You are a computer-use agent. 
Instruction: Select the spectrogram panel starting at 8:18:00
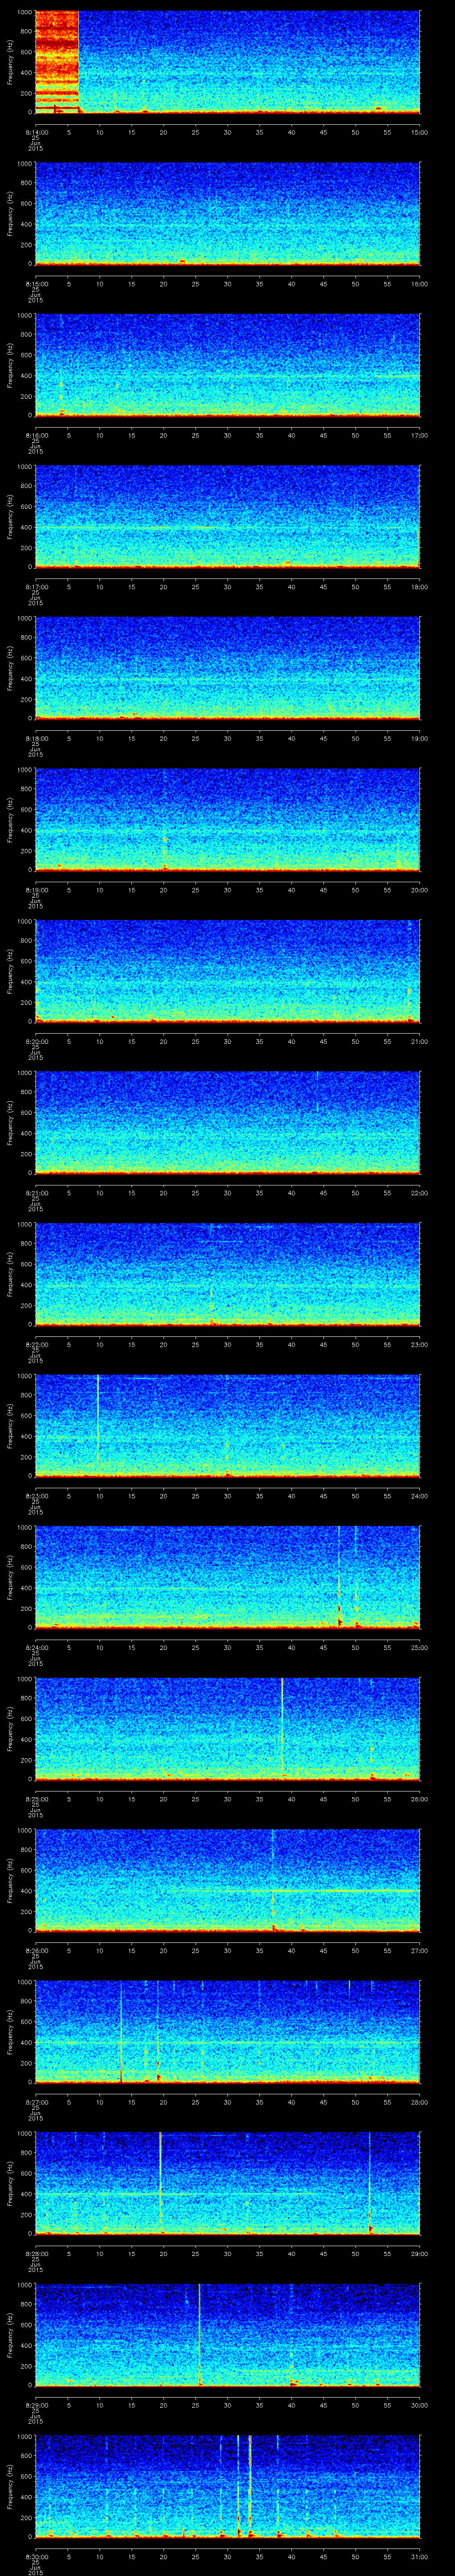click(227, 668)
